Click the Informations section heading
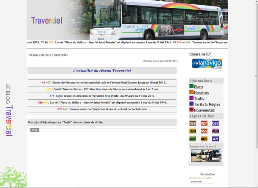The width and height of the screenshot is (258, 188). point(201,81)
